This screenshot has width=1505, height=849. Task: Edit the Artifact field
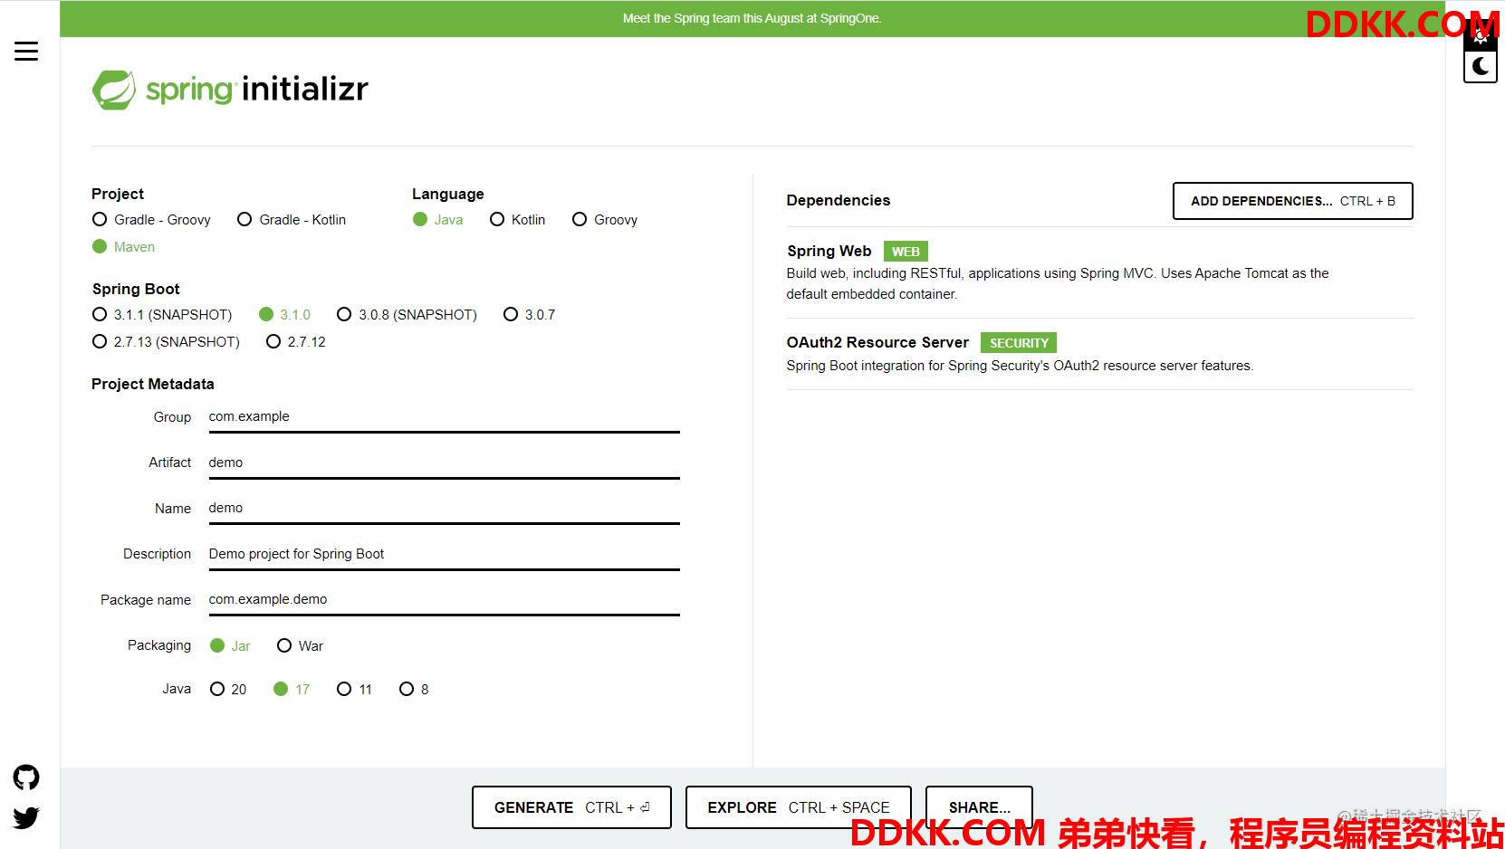coord(444,463)
